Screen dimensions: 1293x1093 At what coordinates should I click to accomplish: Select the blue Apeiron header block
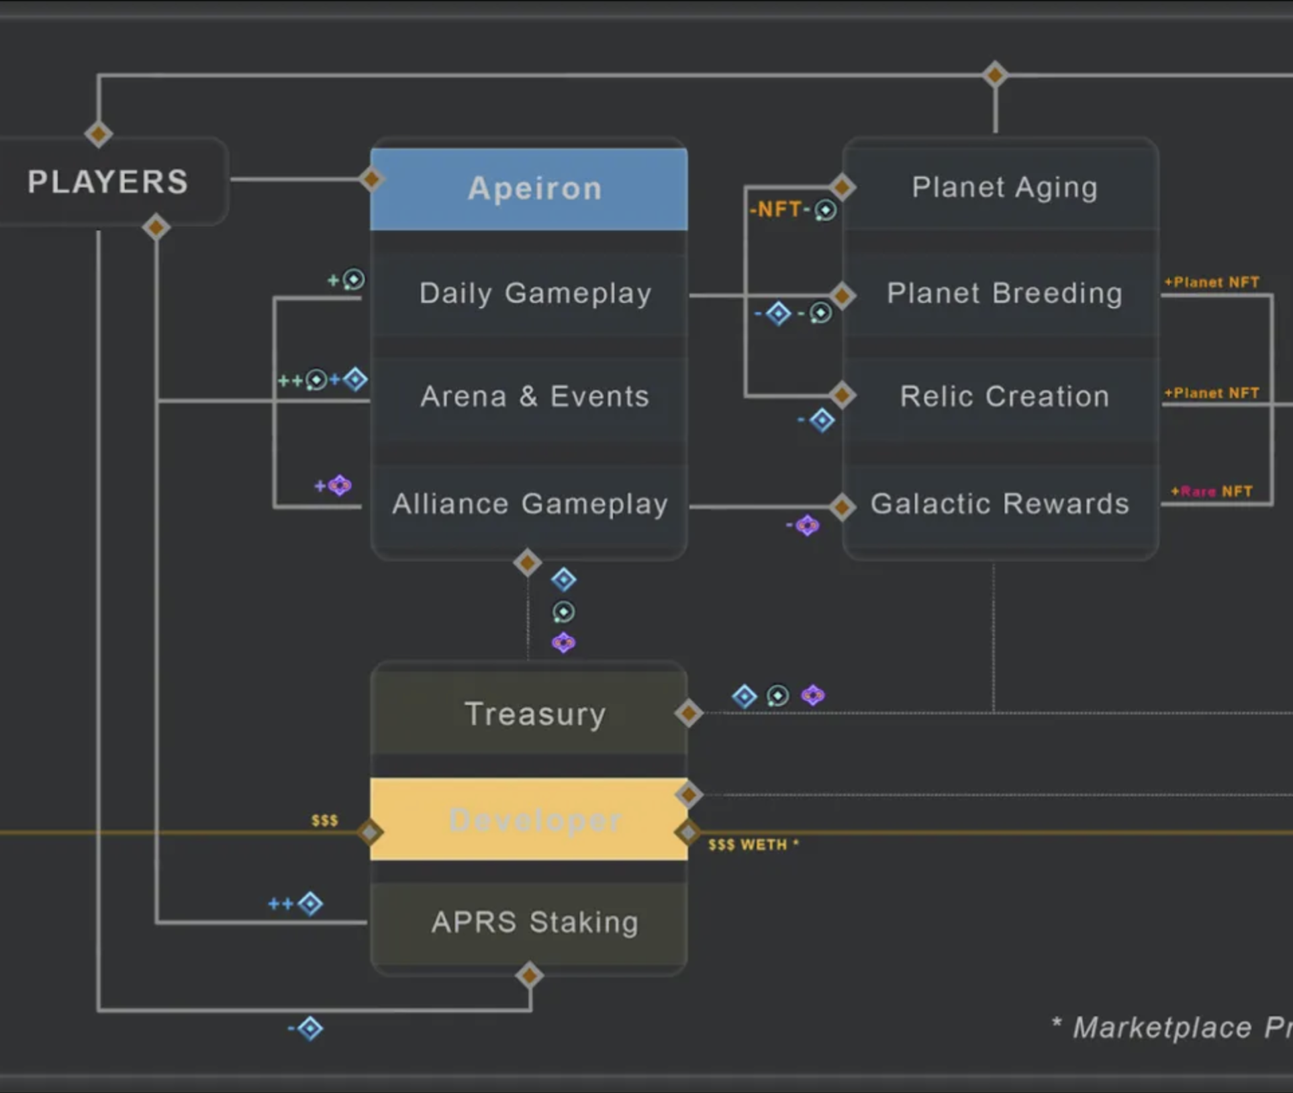(529, 189)
